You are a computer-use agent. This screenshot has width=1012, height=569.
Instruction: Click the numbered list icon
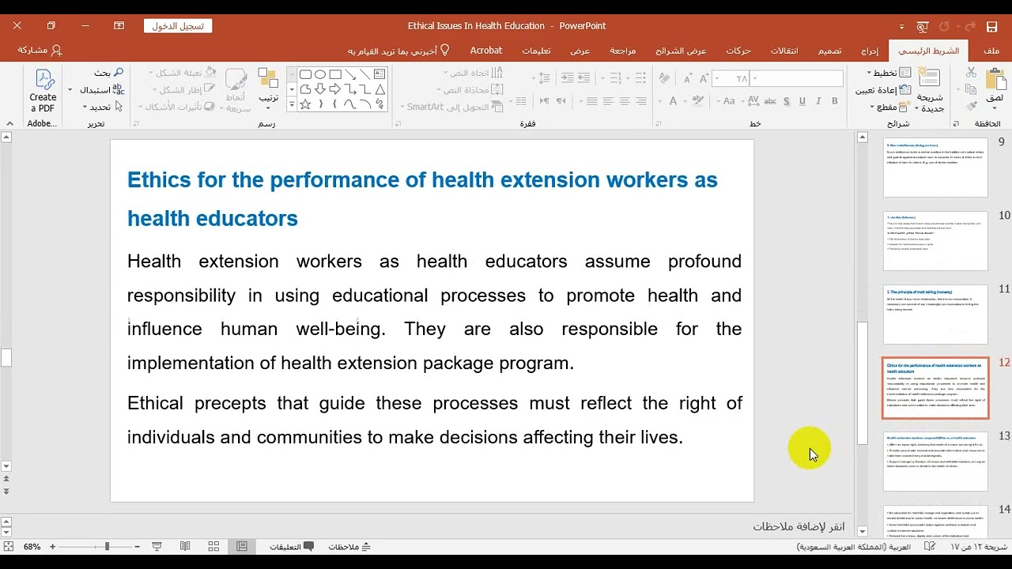click(x=615, y=78)
